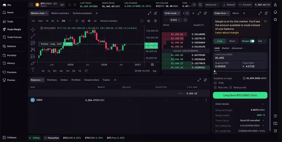282x142 pixels.
Task: Select the trend line drawing tool
Action: [33, 36]
